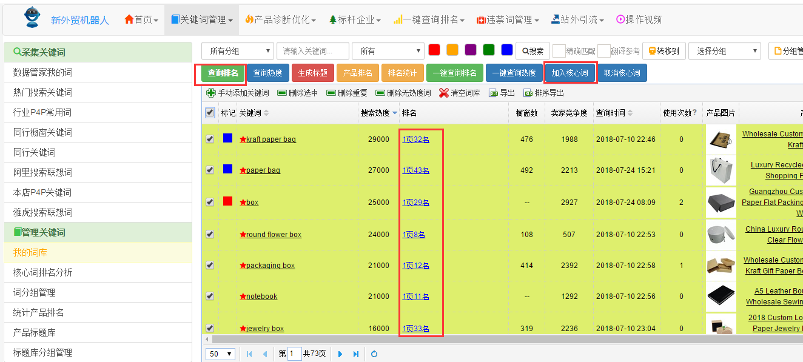Toggle the select-all header checkbox

pyautogui.click(x=210, y=112)
